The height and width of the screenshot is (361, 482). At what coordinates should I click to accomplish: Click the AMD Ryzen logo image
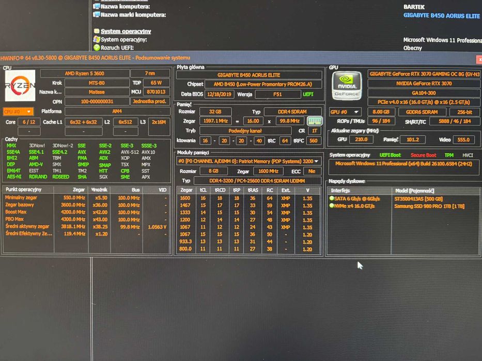coord(20,86)
